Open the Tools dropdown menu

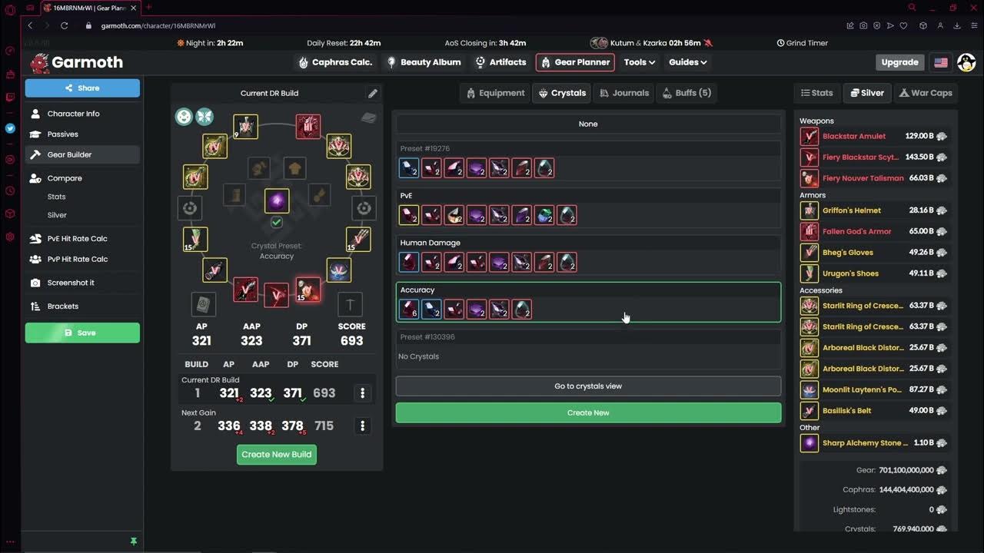pos(639,62)
